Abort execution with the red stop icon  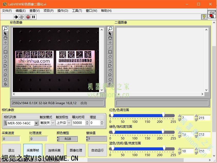[x=28, y=17]
